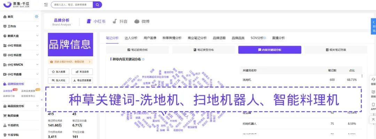
Task: Switch to 相关笔记列表 sub-tab
Action: pyautogui.click(x=336, y=50)
